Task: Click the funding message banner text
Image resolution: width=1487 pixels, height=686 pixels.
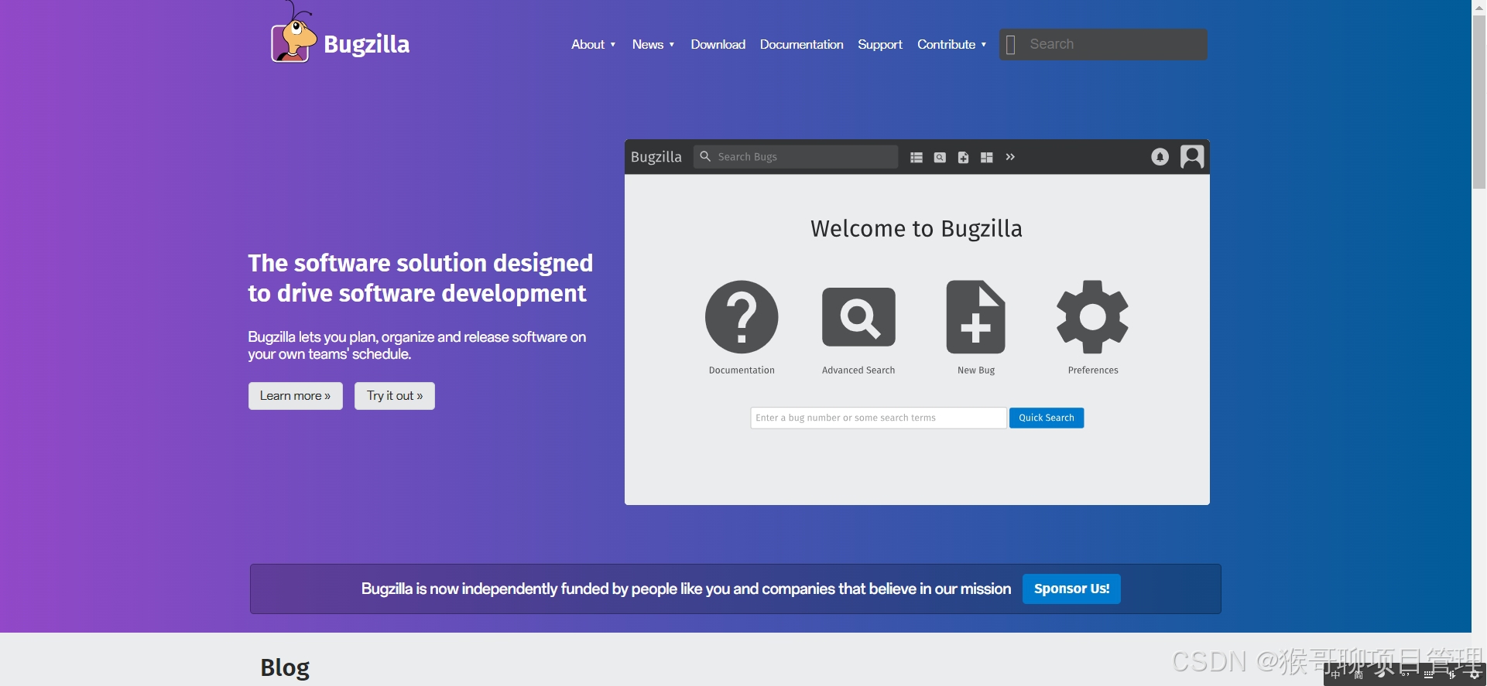Action: (x=686, y=589)
